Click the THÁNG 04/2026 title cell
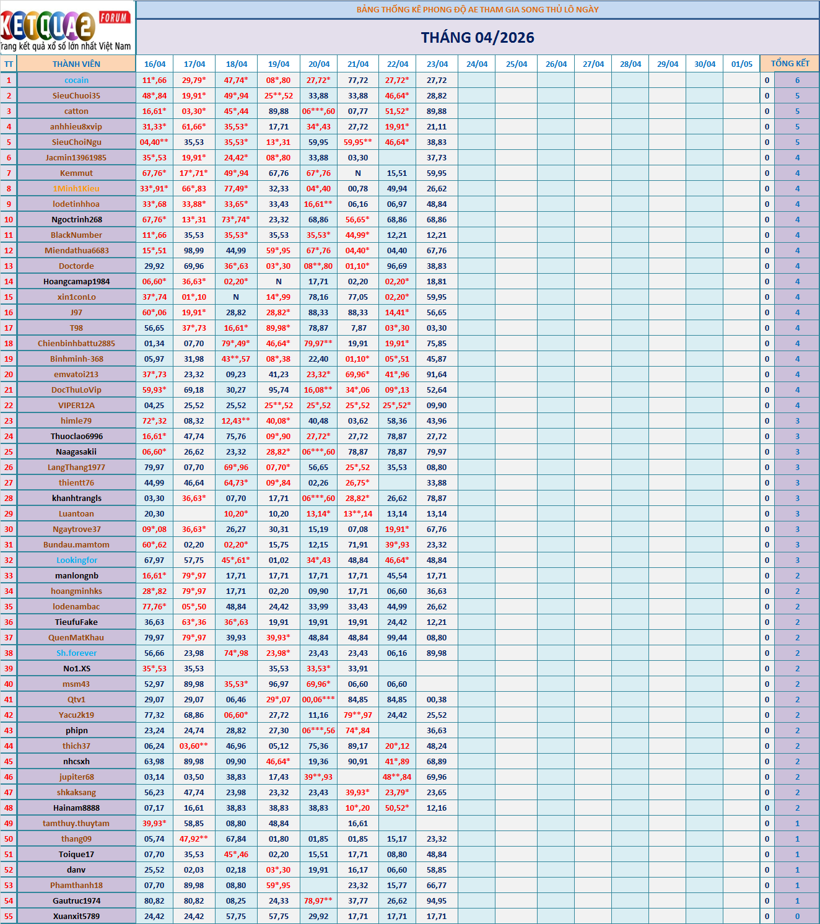The width and height of the screenshot is (820, 924). (x=478, y=38)
